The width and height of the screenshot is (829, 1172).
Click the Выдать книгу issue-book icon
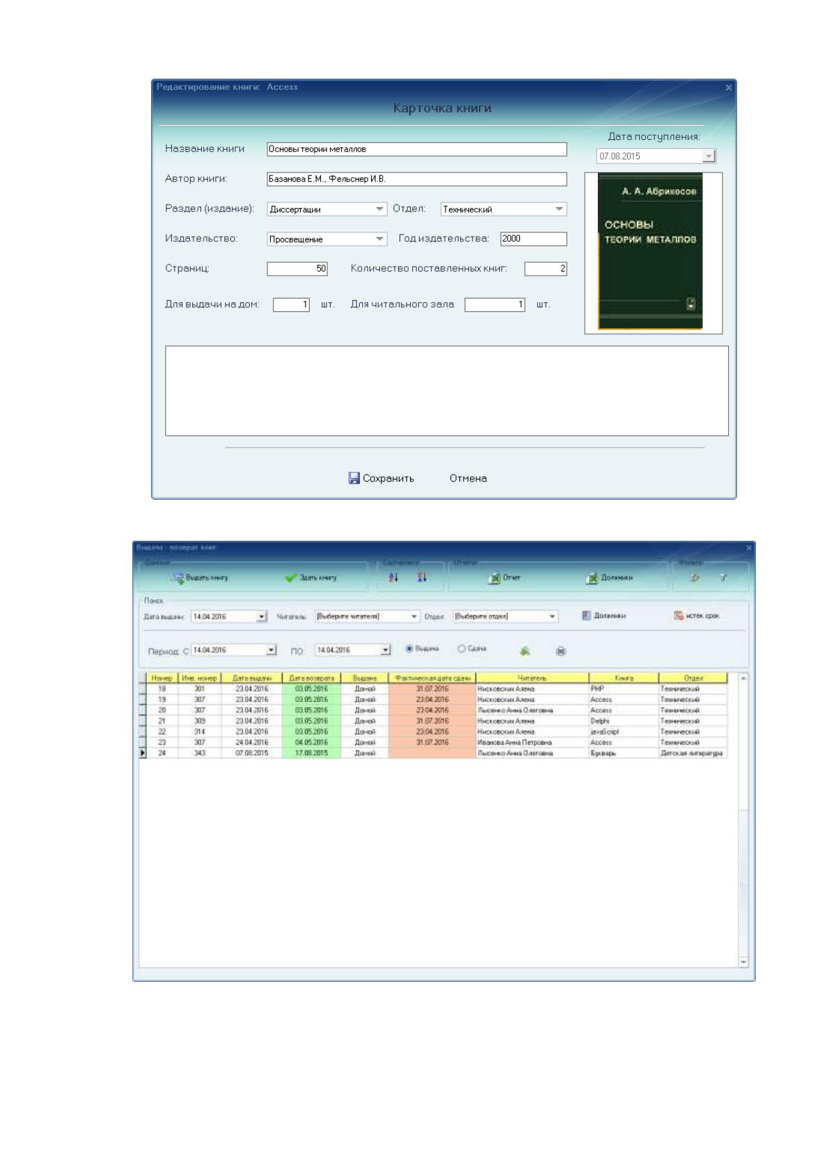(178, 578)
